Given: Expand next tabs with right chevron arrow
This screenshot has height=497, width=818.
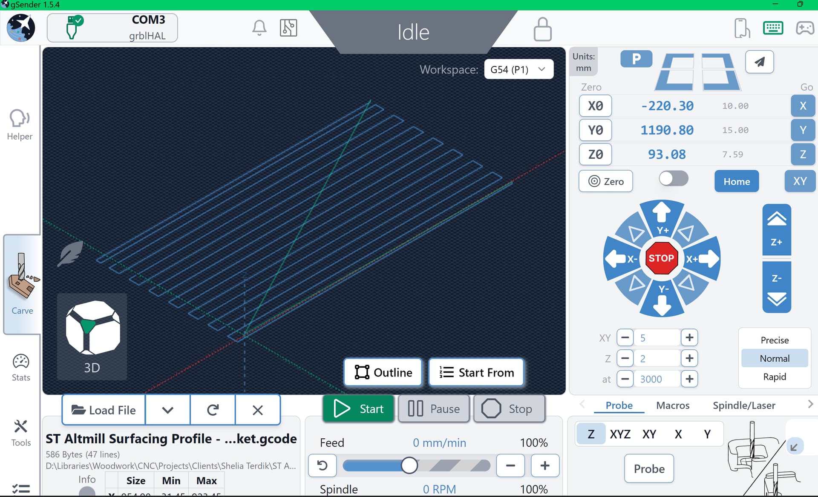Looking at the screenshot, I should [x=810, y=404].
